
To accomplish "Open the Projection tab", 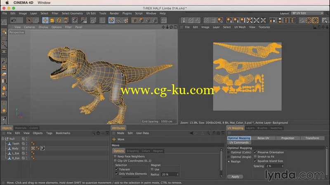I will [x=288, y=138].
